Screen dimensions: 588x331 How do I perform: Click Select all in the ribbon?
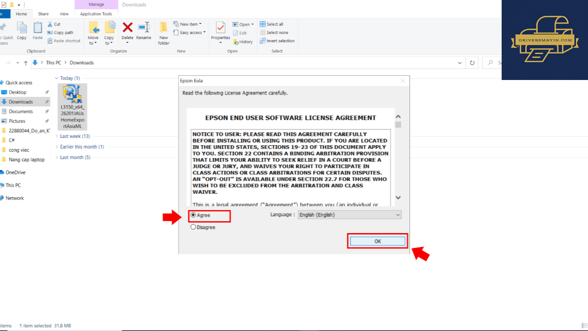coord(271,24)
